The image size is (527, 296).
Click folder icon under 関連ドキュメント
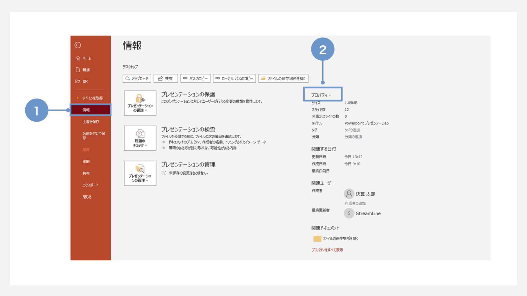[x=317, y=238]
